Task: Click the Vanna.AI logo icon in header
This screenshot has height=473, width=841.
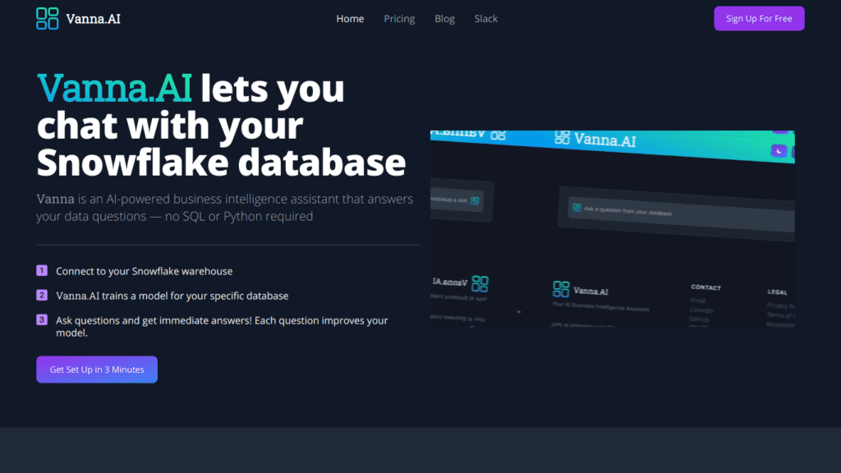Action: tap(48, 18)
